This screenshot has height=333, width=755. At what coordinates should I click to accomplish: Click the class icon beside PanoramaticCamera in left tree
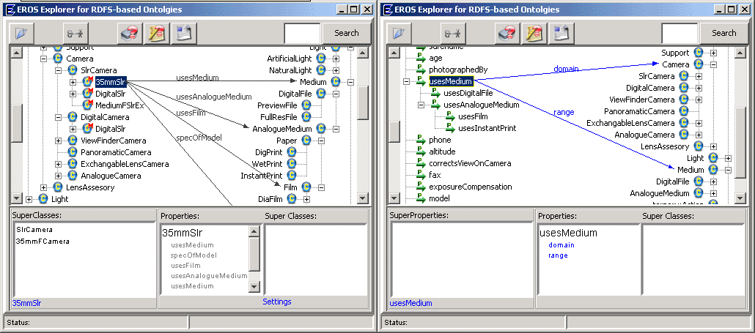coord(73,152)
